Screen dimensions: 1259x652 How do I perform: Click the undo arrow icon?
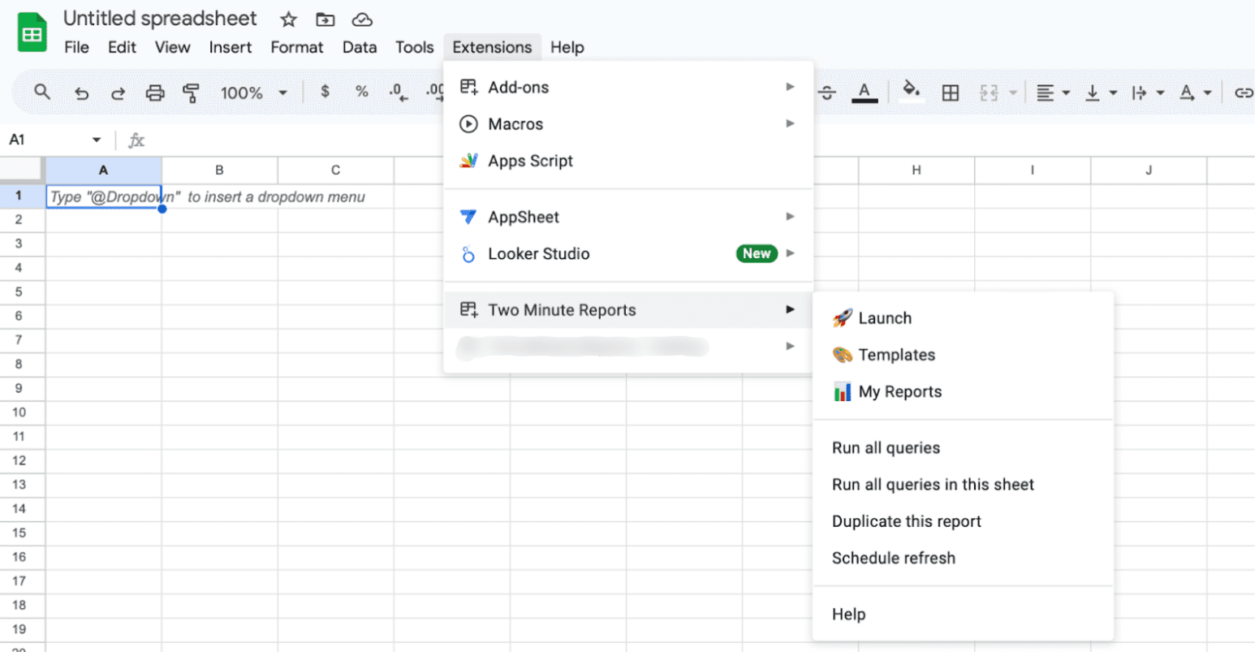click(81, 93)
